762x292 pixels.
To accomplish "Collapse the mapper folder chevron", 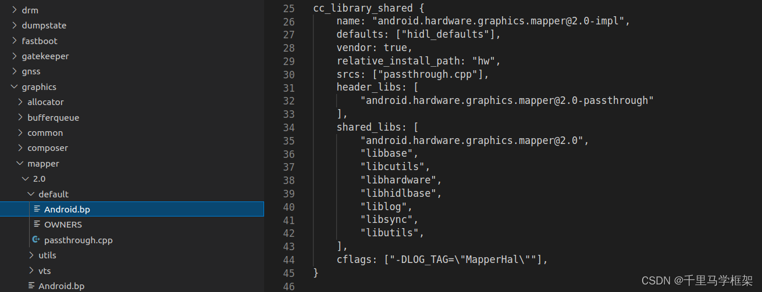I will [x=20, y=164].
